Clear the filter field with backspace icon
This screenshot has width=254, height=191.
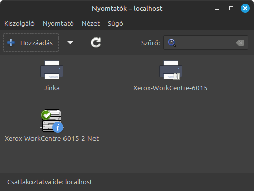point(240,43)
